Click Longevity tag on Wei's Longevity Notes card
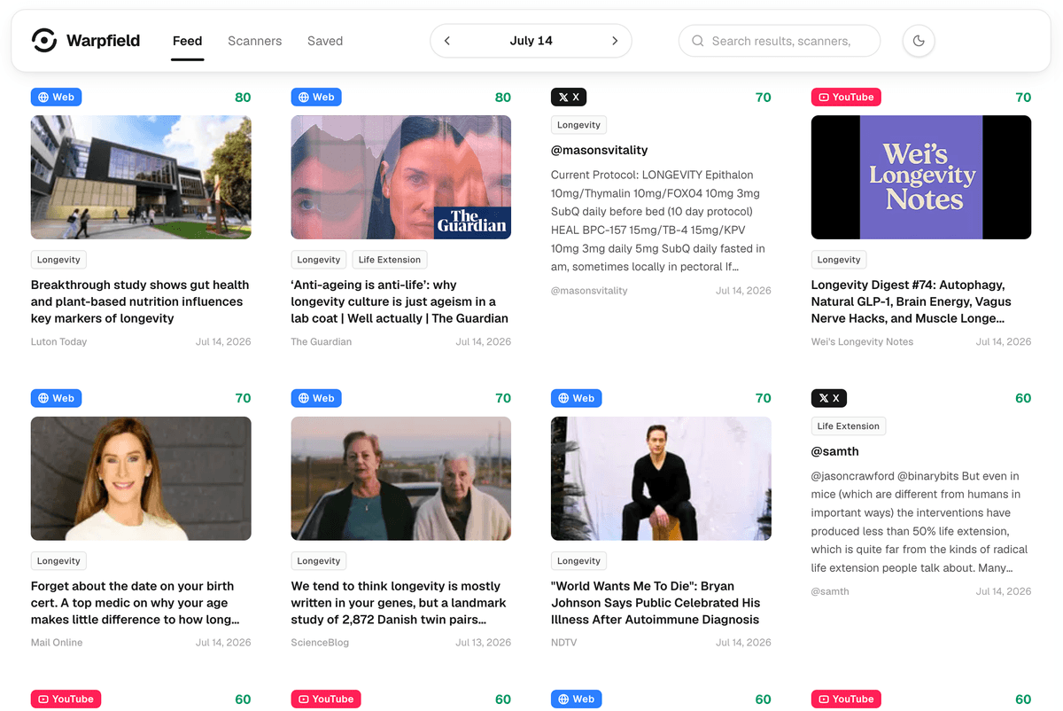 click(x=839, y=260)
